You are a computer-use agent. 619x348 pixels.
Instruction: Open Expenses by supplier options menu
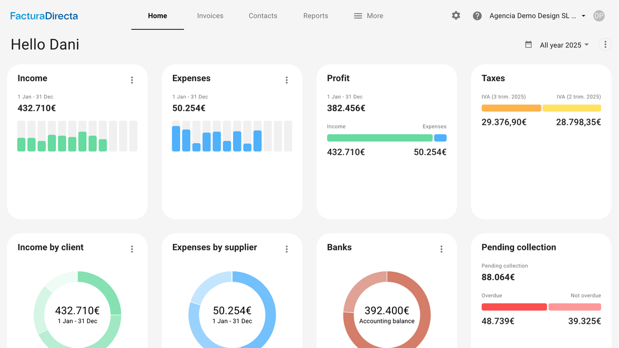coord(287,249)
